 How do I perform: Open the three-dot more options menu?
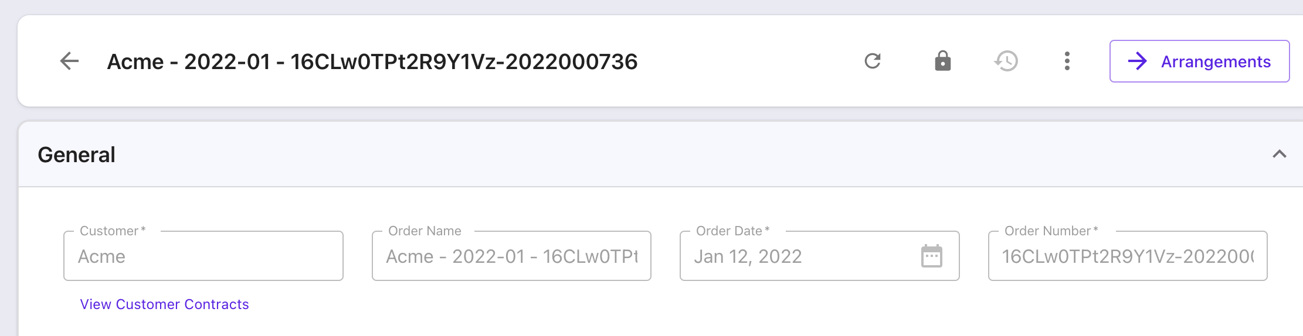pos(1067,61)
